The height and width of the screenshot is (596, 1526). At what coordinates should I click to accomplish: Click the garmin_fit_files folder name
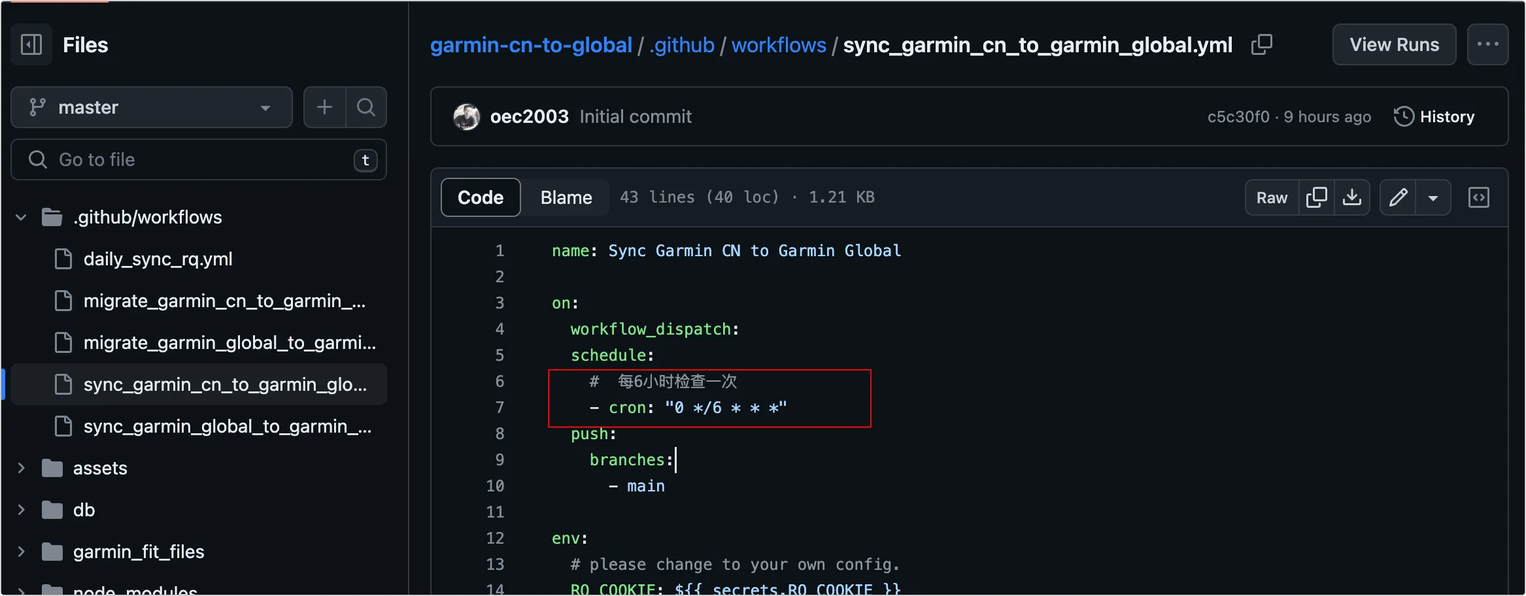click(139, 552)
